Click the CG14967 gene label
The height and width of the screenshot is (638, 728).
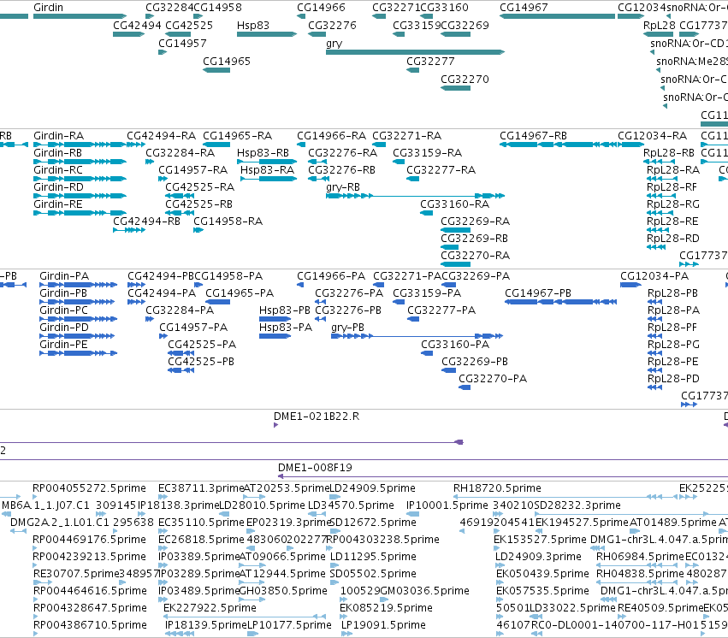524,8
